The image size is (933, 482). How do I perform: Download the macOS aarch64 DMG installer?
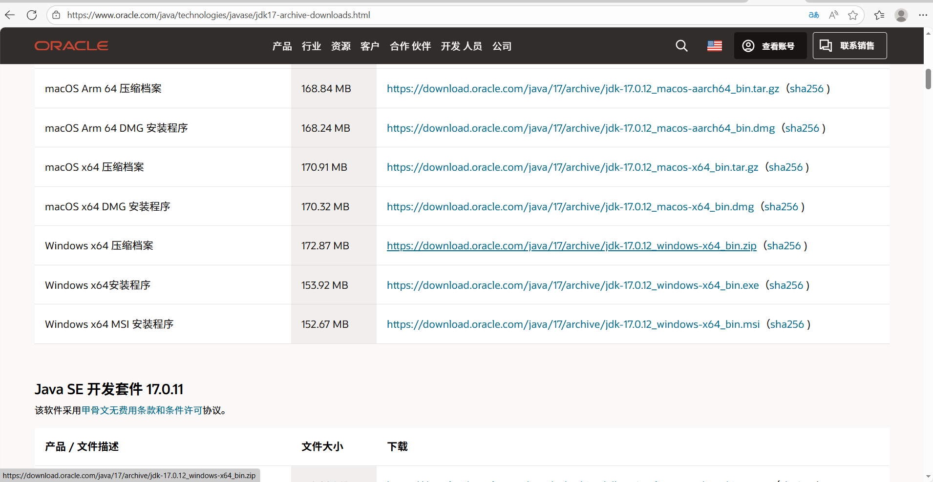pyautogui.click(x=581, y=128)
